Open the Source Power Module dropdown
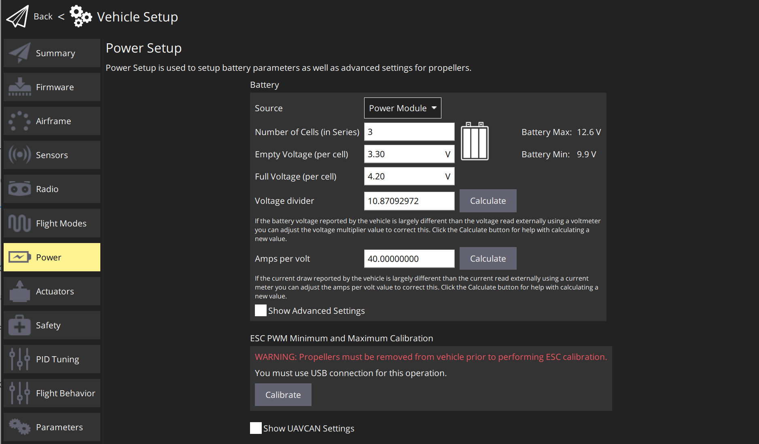This screenshot has height=444, width=759. tap(402, 108)
